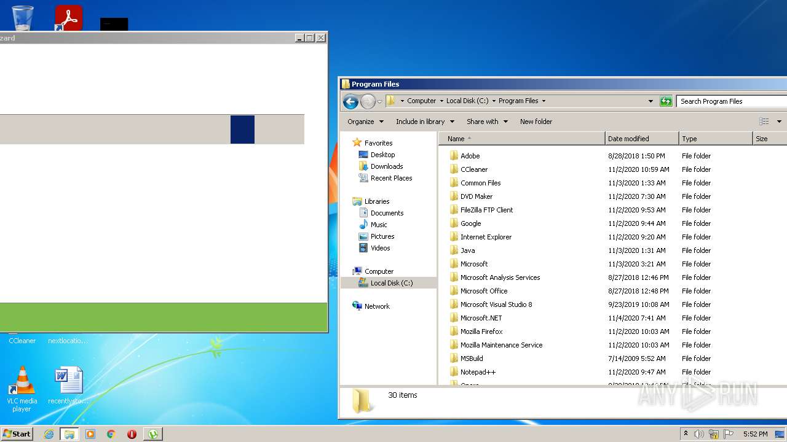Sort by the Type column header
This screenshot has width=787, height=442.
point(716,139)
